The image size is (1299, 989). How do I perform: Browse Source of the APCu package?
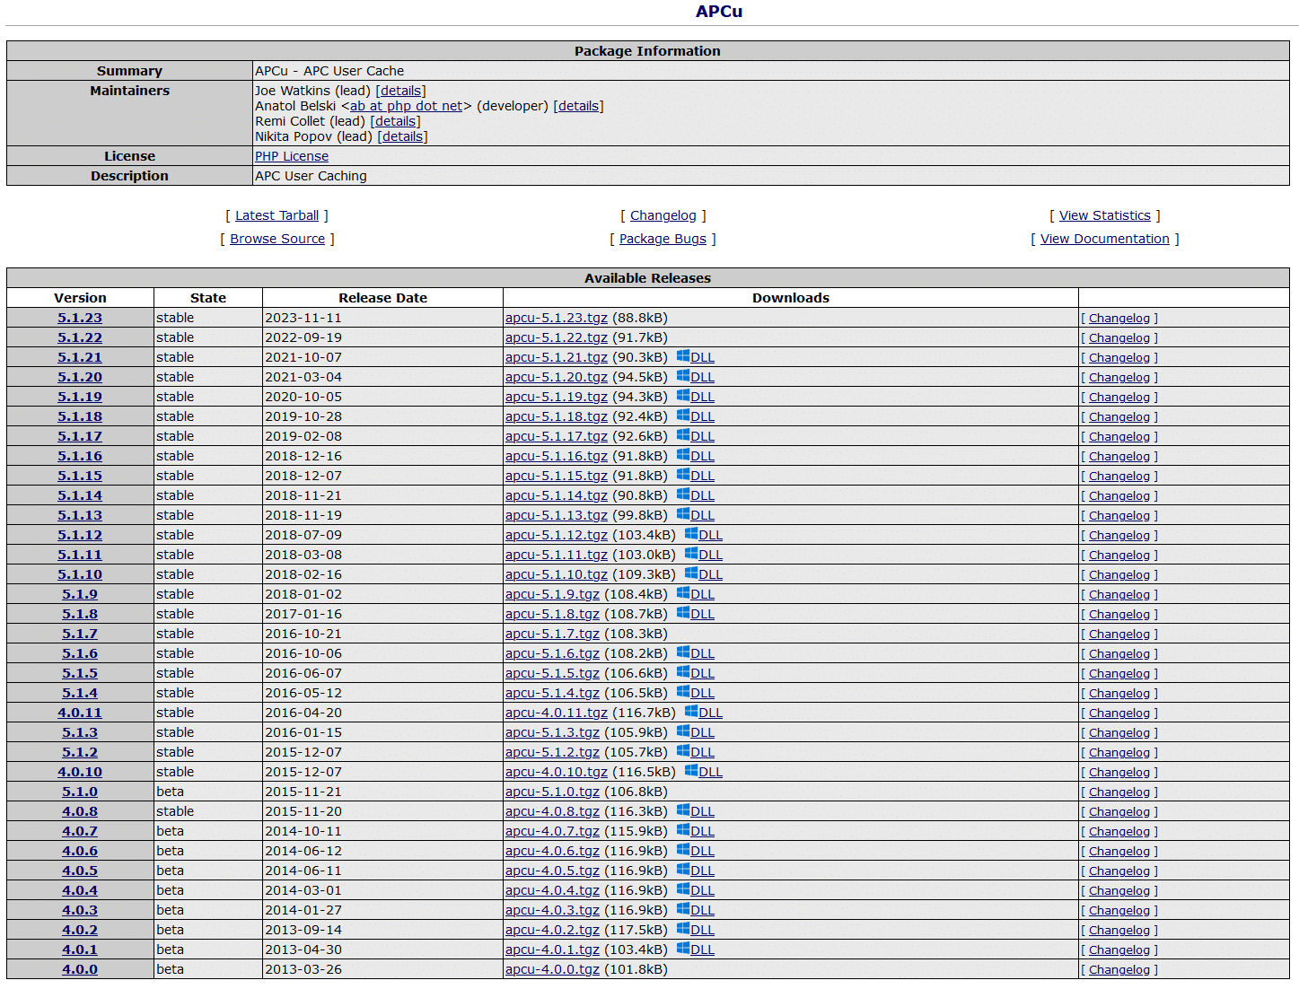[277, 239]
